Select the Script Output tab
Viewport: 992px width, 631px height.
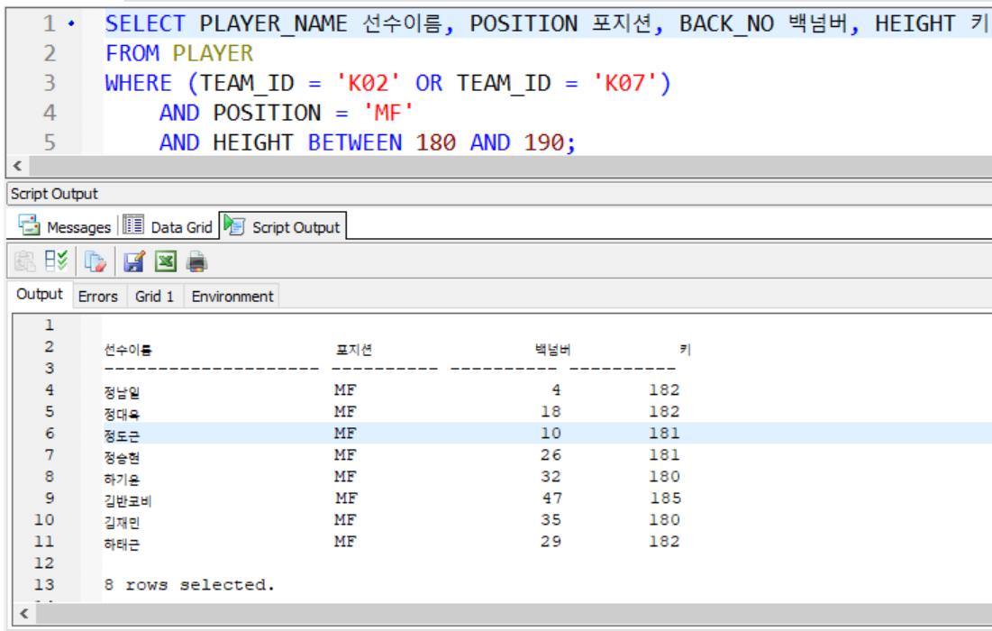[x=283, y=226]
